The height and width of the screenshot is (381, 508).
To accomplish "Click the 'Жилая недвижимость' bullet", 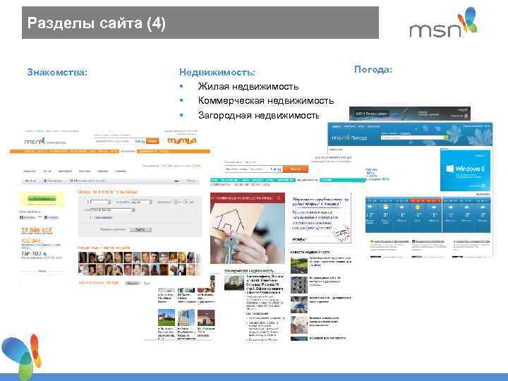I will (x=248, y=87).
